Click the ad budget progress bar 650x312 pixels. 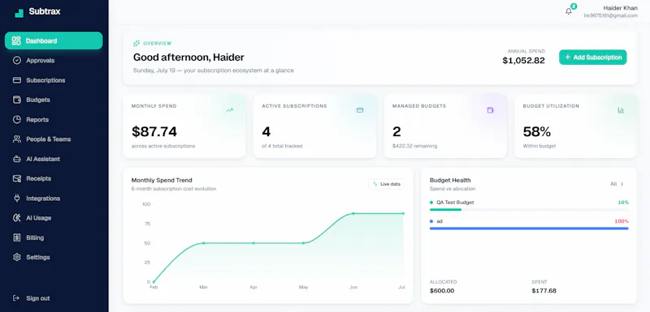pyautogui.click(x=529, y=228)
